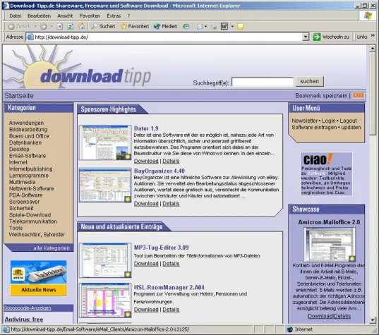Click the suchen search button
379x335 pixels.
[310, 81]
